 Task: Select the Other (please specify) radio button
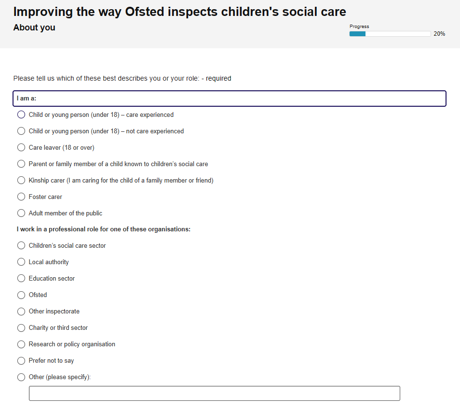tap(21, 377)
